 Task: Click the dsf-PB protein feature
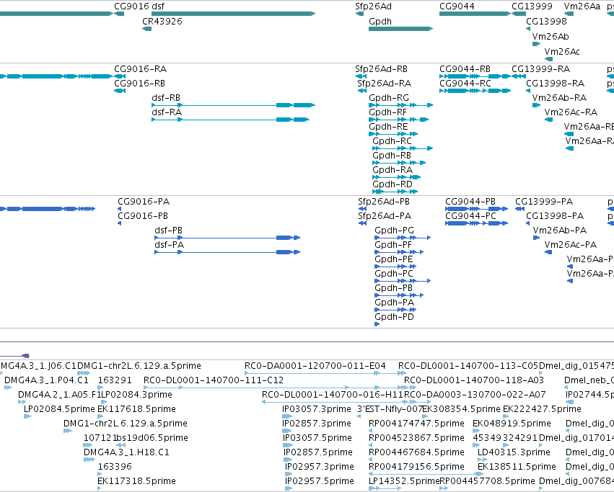pos(227,238)
